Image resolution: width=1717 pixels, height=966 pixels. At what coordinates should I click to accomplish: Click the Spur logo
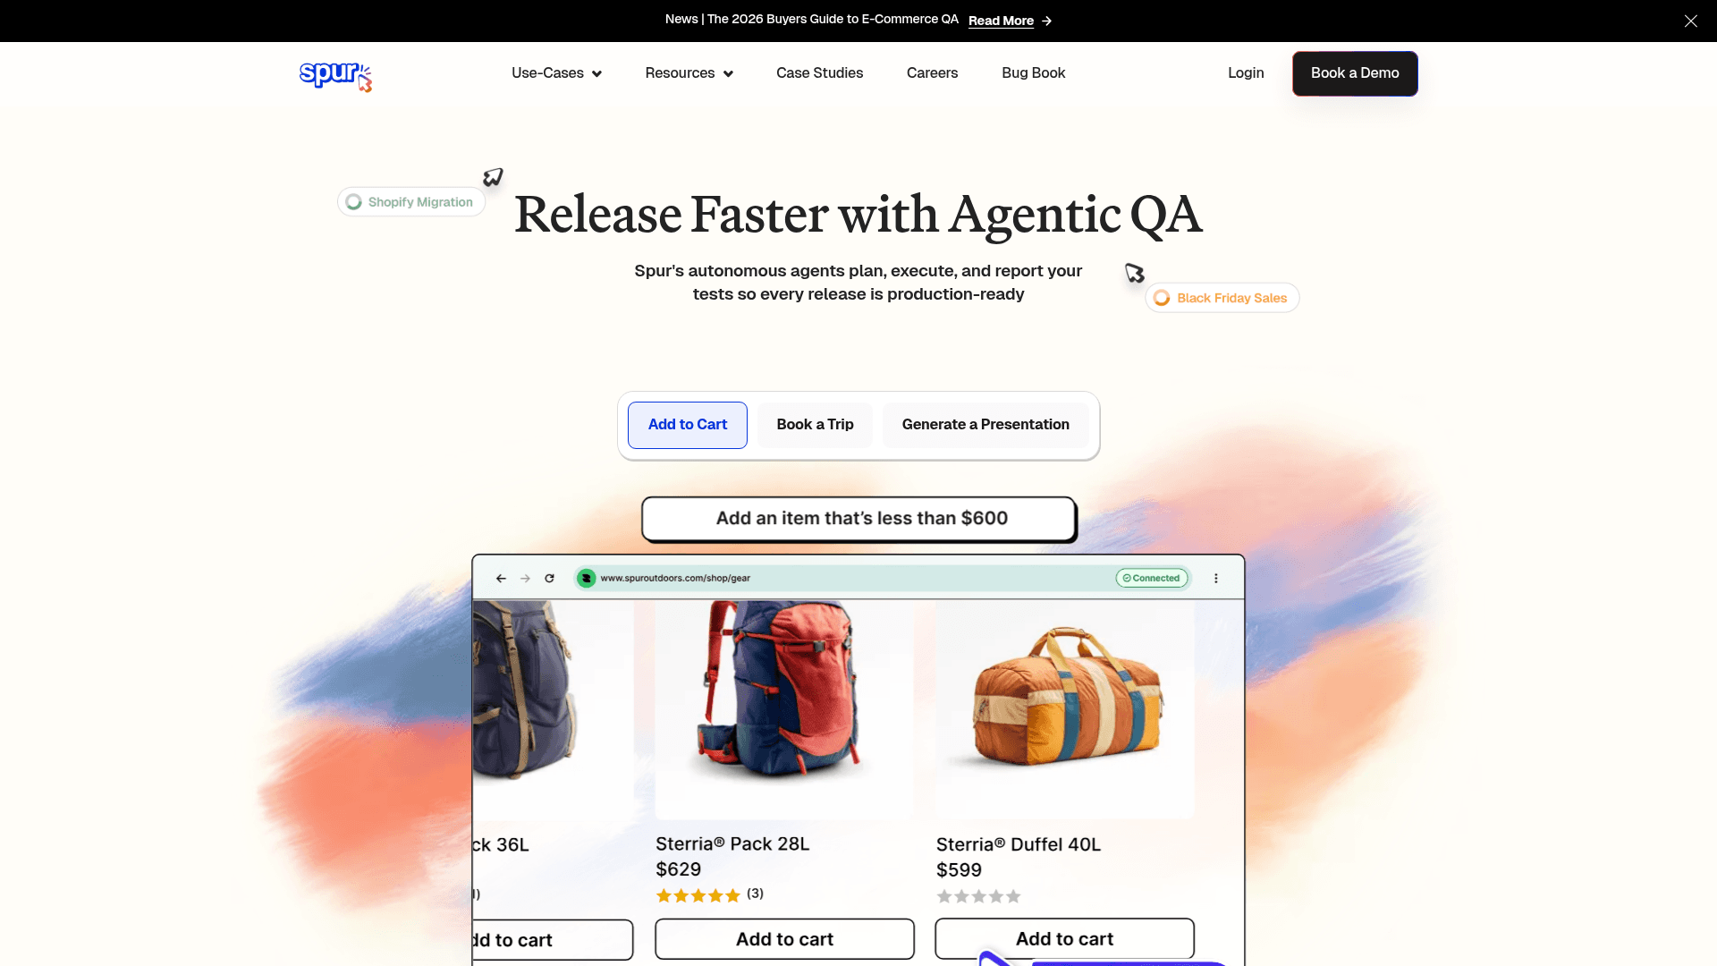[335, 76]
